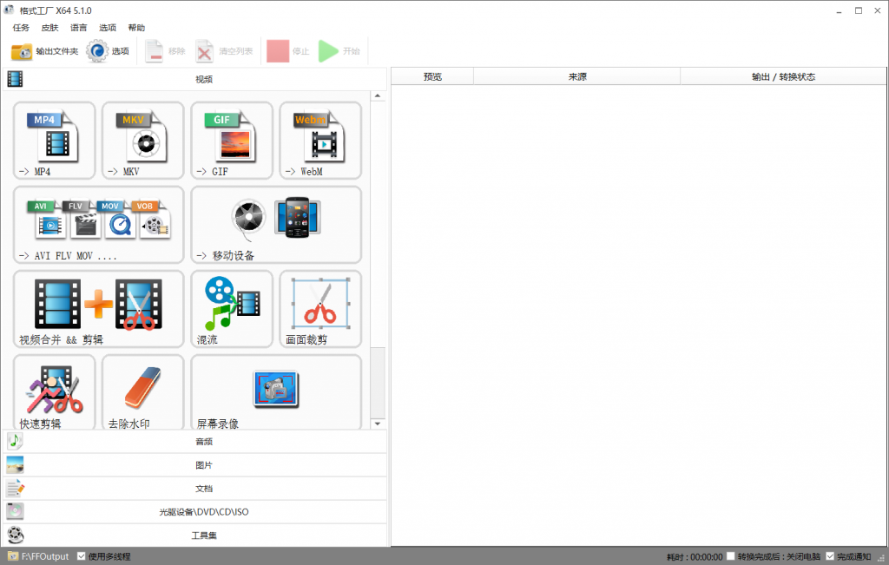
Task: Toggle the 使用多线程 checkbox
Action: pos(82,556)
